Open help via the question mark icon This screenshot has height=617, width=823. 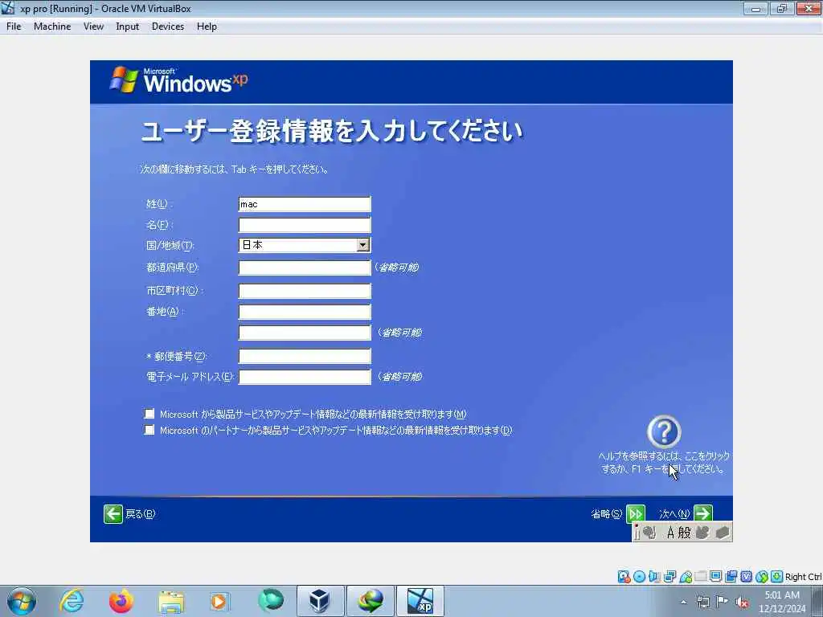[x=664, y=431]
